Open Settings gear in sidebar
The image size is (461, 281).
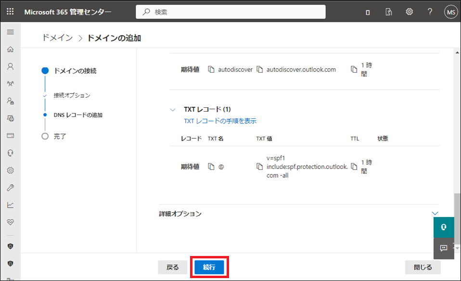click(10, 170)
